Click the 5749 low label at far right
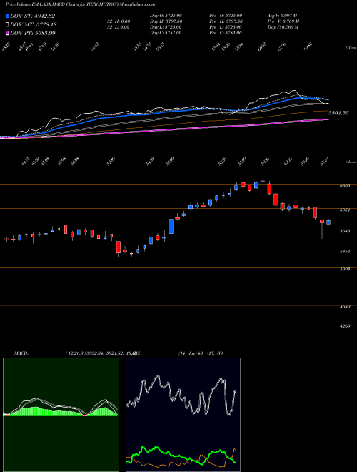Screen dimensions: 357x472 (x=324, y=162)
